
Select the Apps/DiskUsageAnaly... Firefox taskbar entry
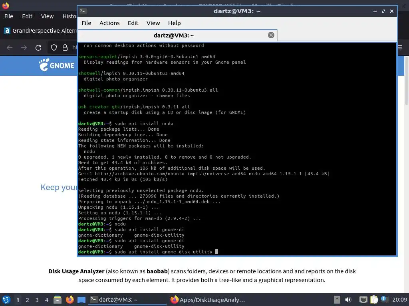[207, 300]
